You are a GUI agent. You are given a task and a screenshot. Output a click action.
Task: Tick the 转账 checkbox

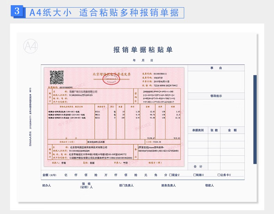(195, 175)
